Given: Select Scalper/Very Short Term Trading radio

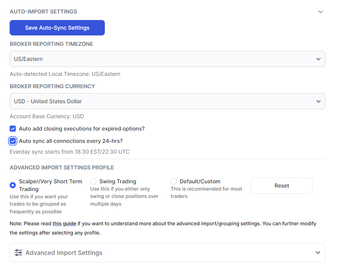Looking at the screenshot, I should 13,185.
